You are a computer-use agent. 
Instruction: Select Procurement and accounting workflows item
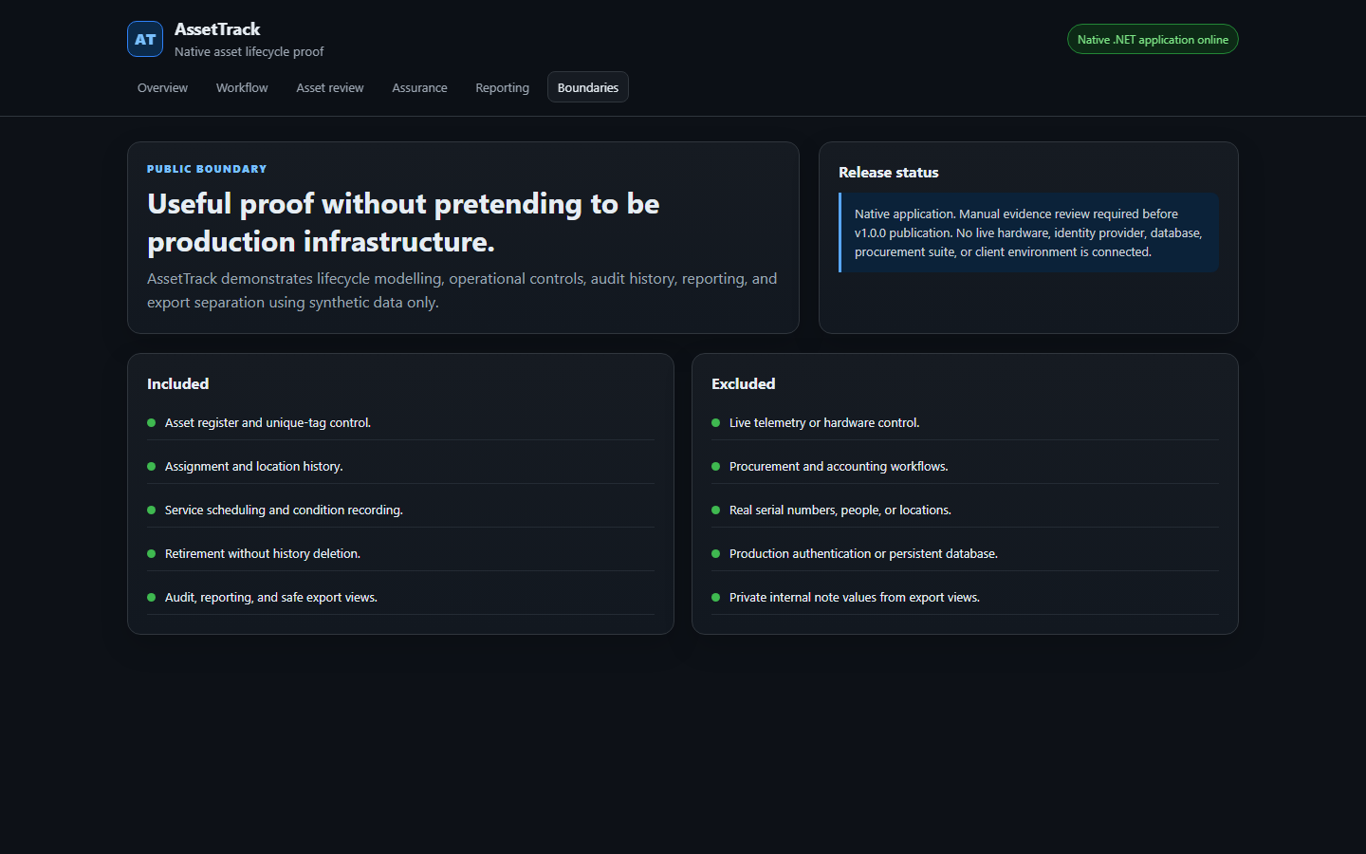pyautogui.click(x=965, y=466)
